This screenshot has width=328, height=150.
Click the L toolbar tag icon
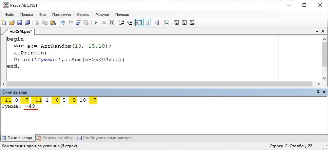click(184, 23)
